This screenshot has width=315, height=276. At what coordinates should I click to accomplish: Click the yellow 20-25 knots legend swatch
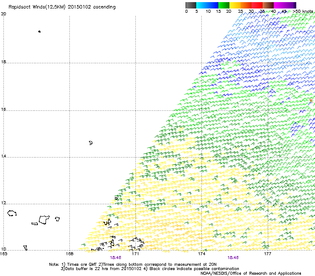pos(235,5)
